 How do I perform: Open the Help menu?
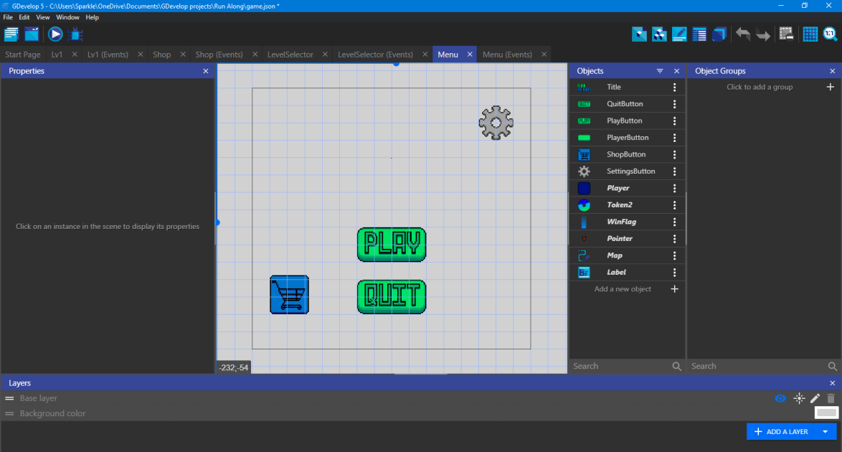pyautogui.click(x=93, y=17)
